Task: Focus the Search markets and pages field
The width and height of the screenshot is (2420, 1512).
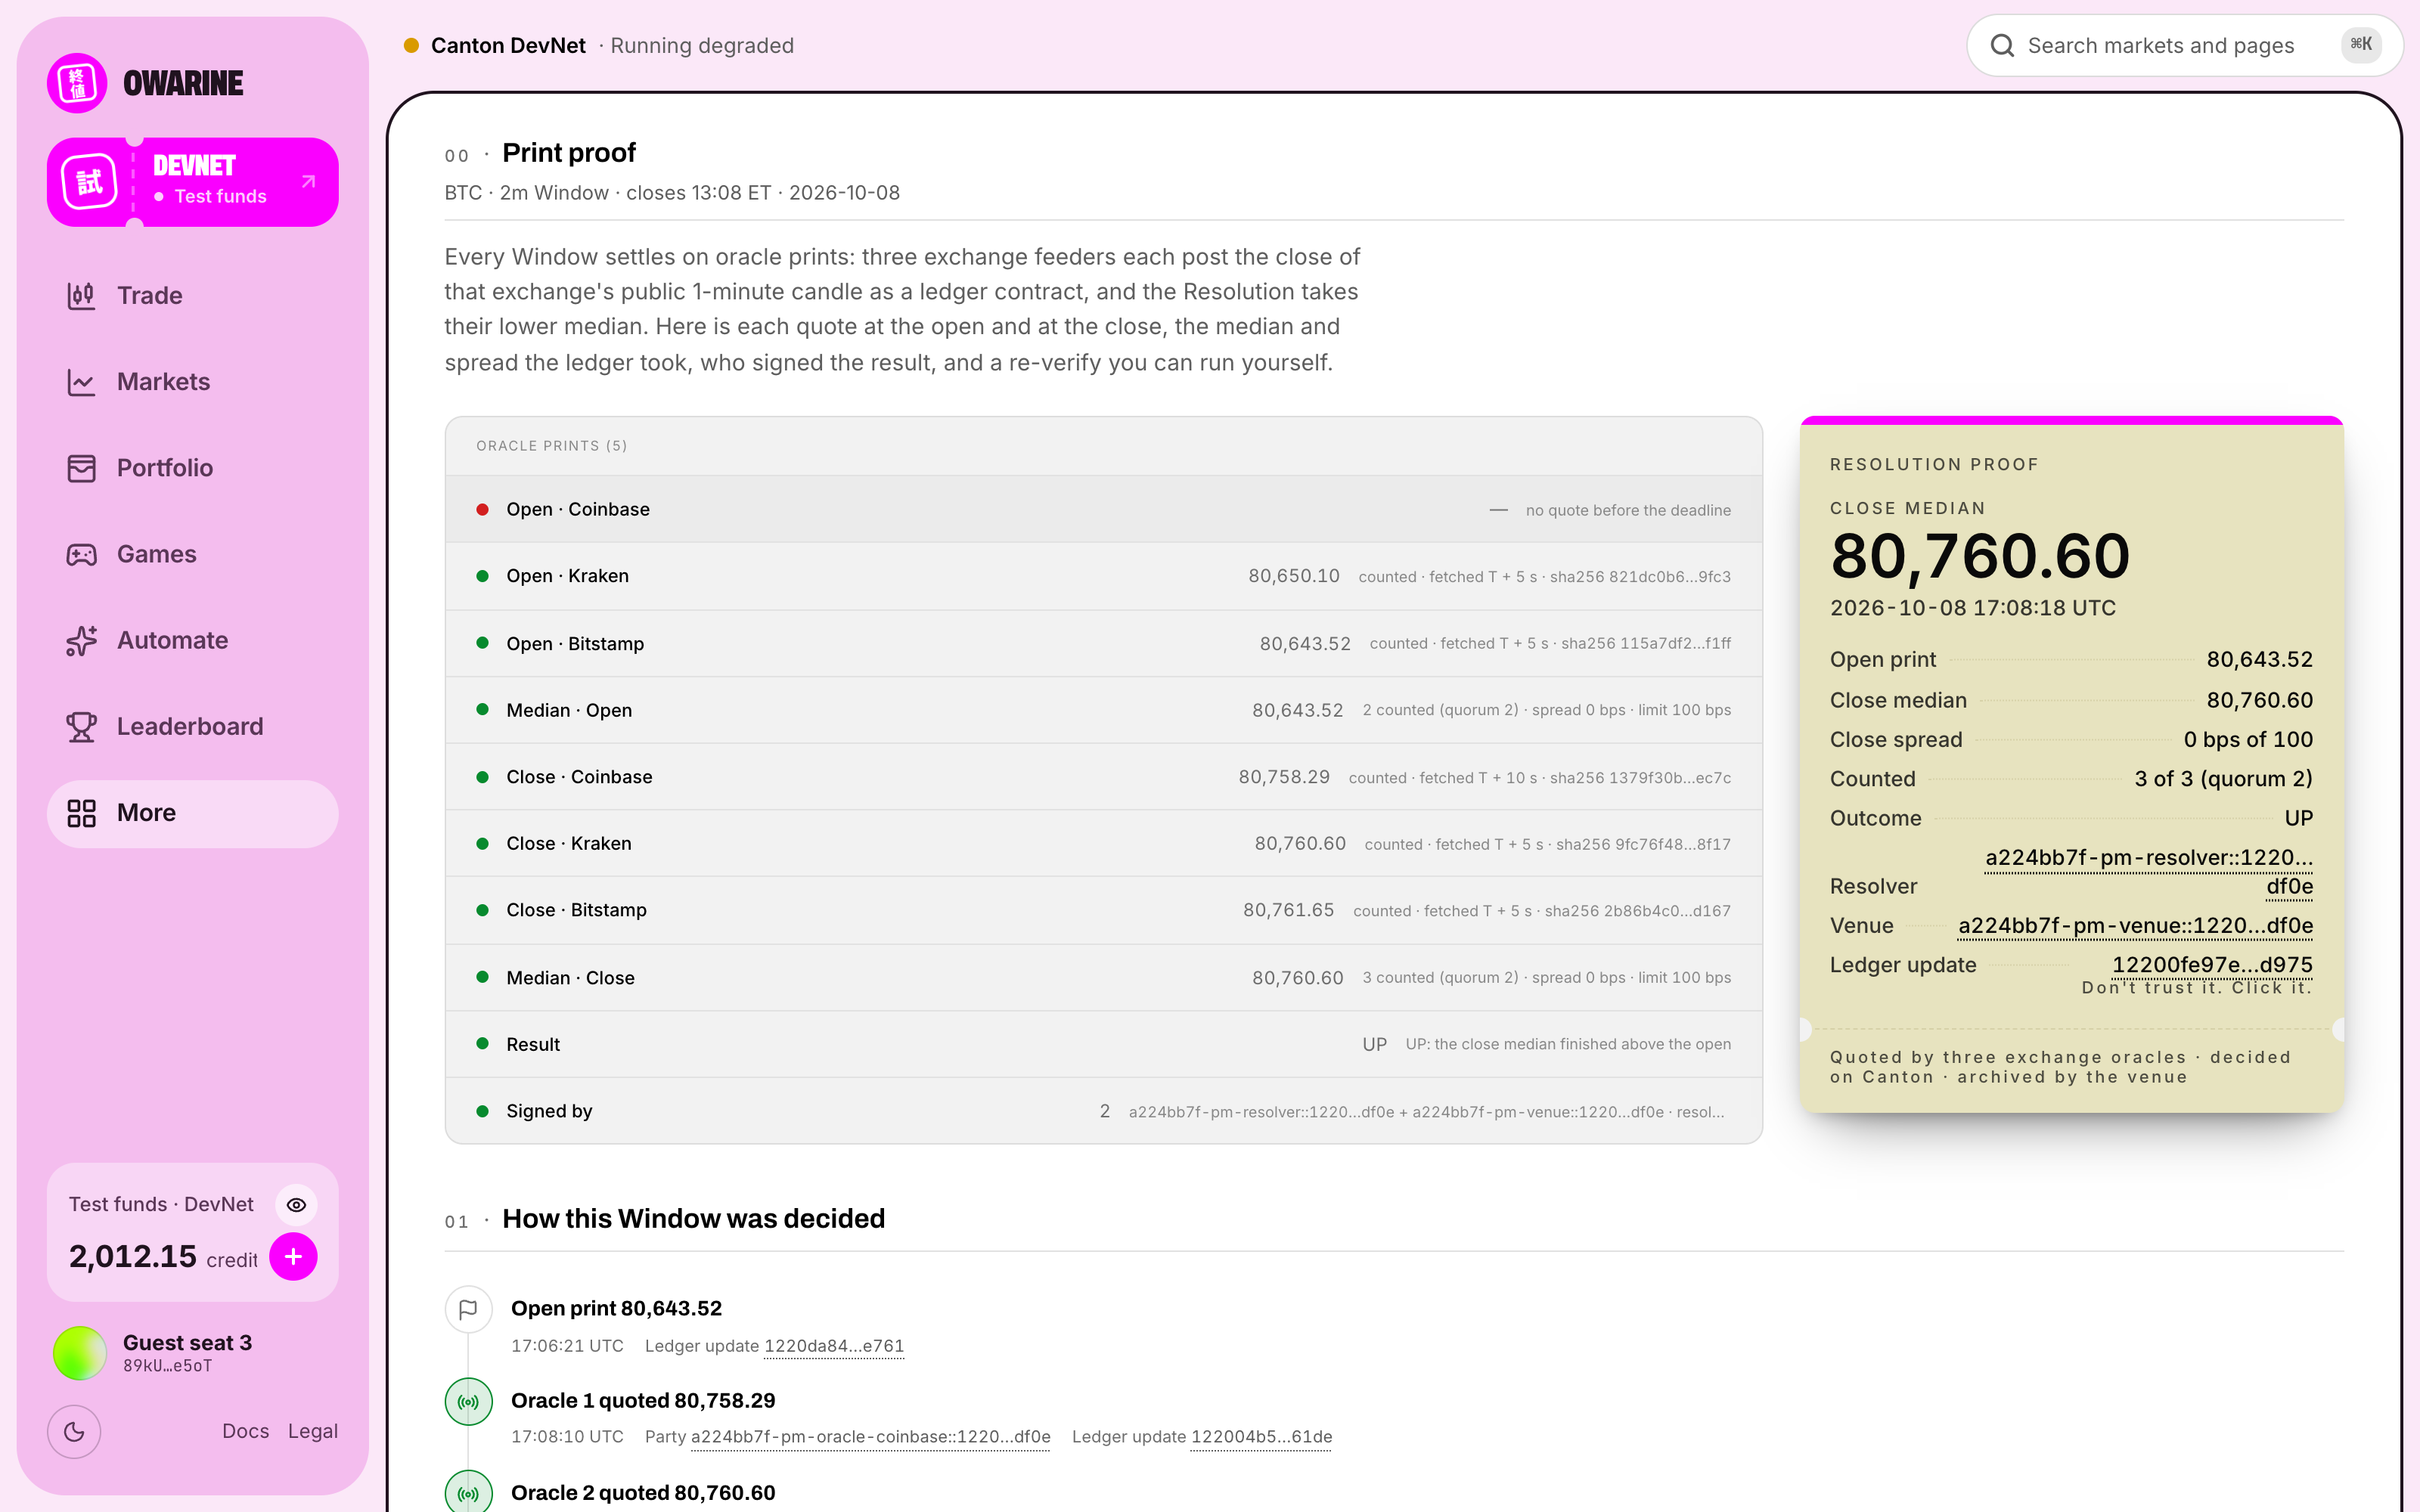Action: (2184, 45)
